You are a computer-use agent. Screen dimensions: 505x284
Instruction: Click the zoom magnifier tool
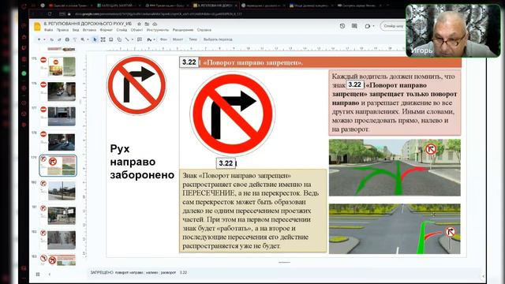pyautogui.click(x=83, y=39)
